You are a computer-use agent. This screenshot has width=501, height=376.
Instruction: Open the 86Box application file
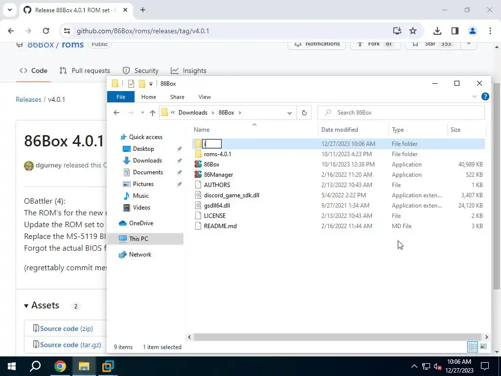211,164
